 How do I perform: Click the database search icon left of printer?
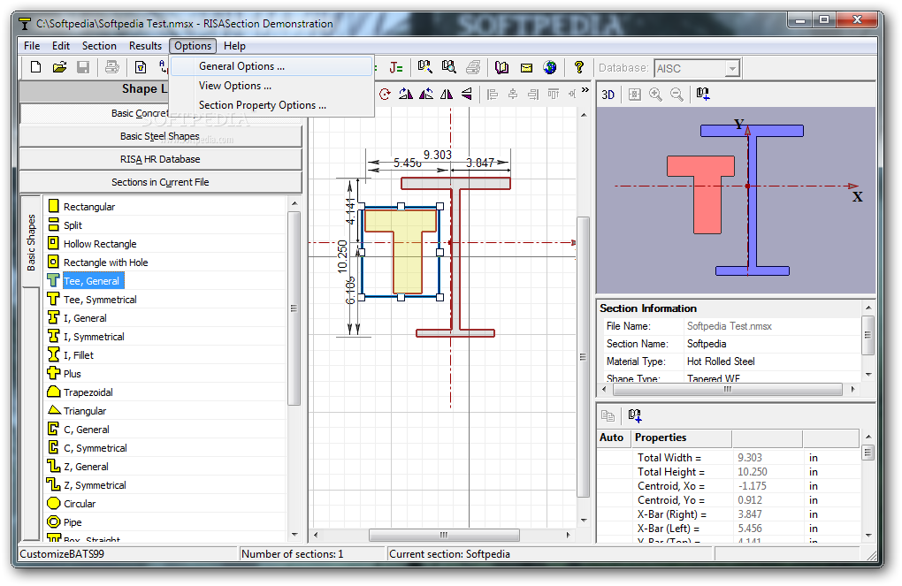[448, 67]
